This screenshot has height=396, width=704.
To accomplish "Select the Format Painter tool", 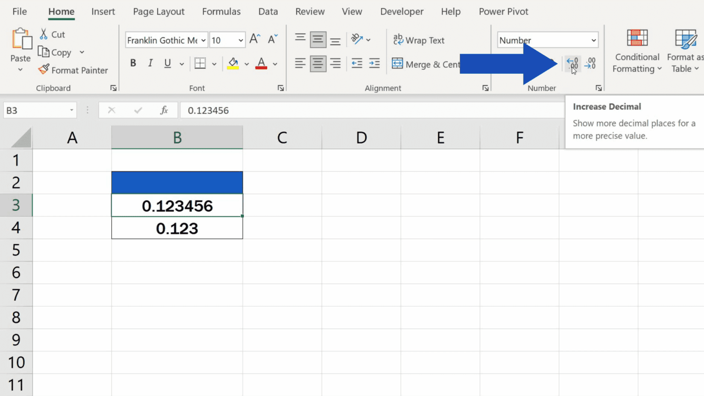I will (x=73, y=70).
